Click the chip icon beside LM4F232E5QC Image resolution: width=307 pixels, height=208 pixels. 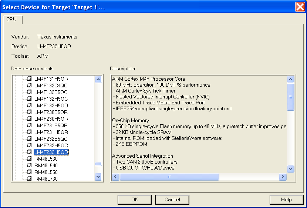point(29,139)
